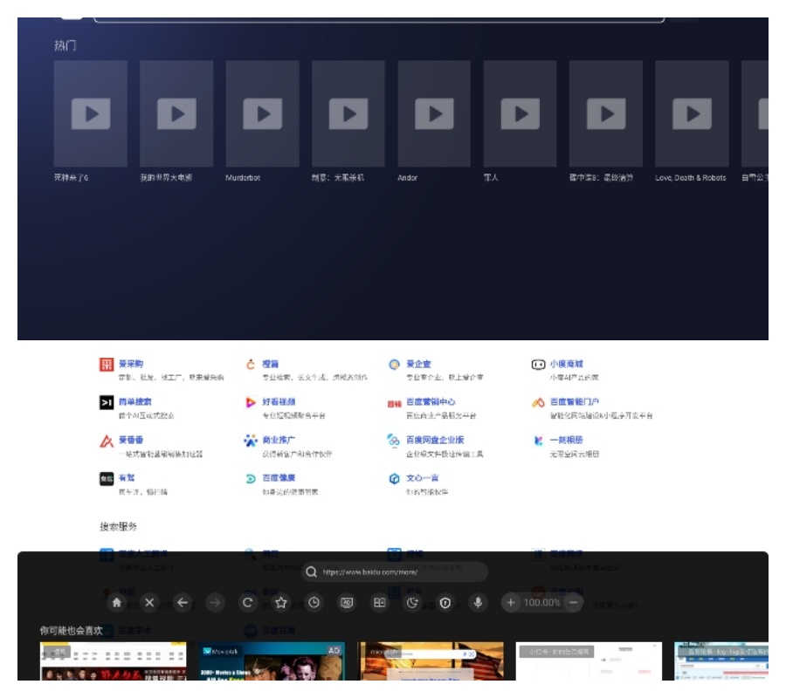Viewport: 786px width, 698px height.
Task: Click the shield icon in the toolbar
Action: pos(445,602)
